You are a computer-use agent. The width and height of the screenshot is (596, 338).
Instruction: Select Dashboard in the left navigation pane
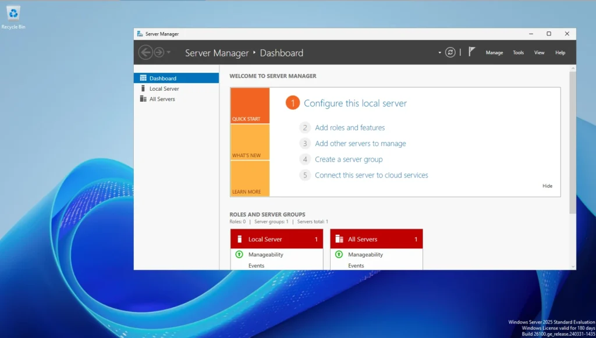pyautogui.click(x=176, y=78)
